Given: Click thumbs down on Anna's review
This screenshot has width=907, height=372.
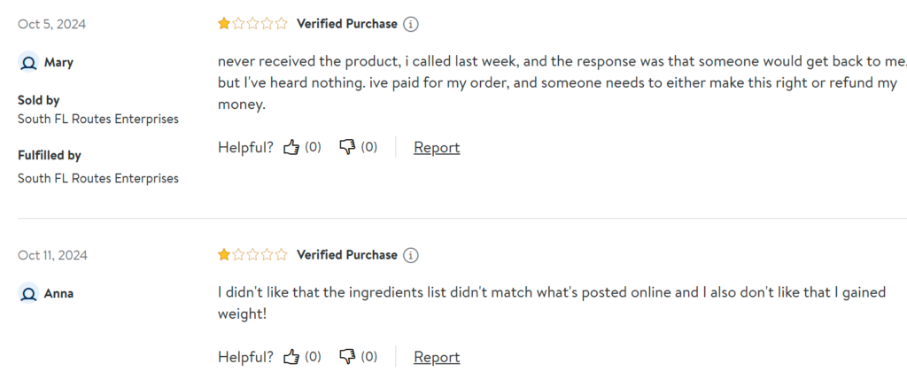Looking at the screenshot, I should (x=348, y=357).
